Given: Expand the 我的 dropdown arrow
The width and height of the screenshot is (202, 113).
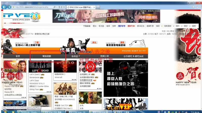Looking at the screenshot, I should click(x=162, y=26).
